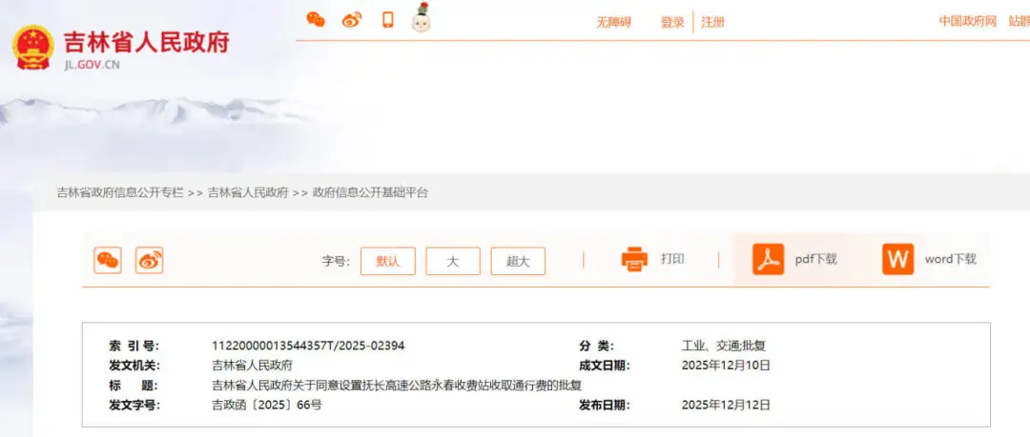The width and height of the screenshot is (1030, 437).
Task: Click the printer icon
Action: click(634, 259)
